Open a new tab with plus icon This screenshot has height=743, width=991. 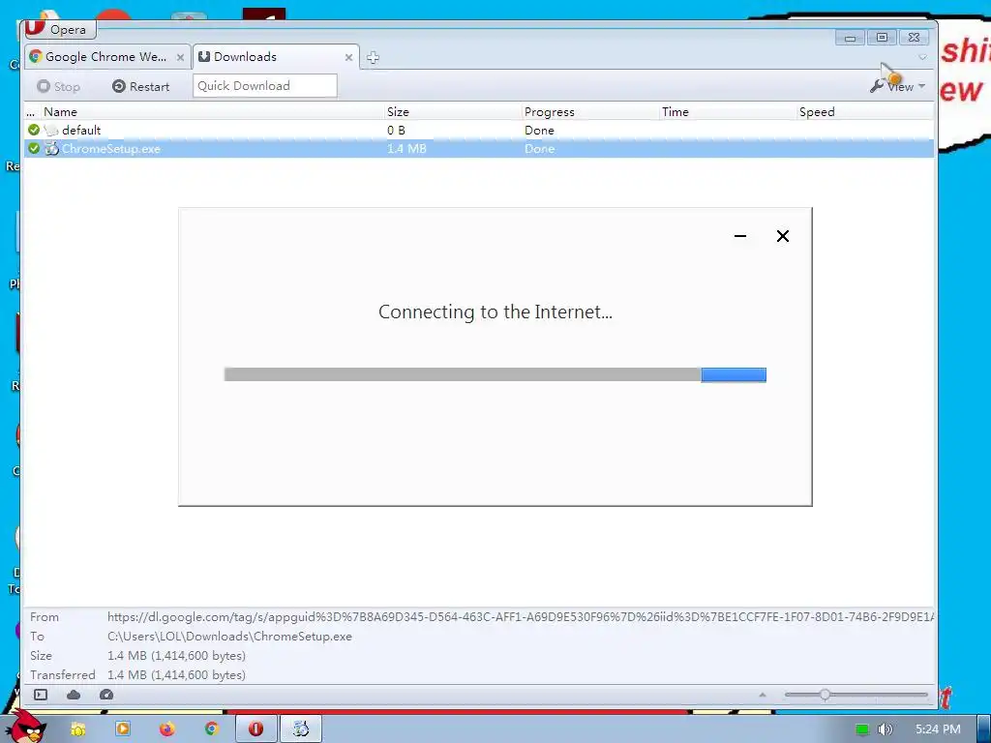(373, 57)
